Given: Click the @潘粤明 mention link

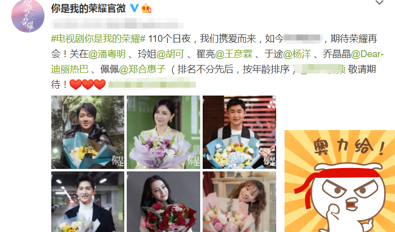Looking at the screenshot, I should [x=107, y=54].
